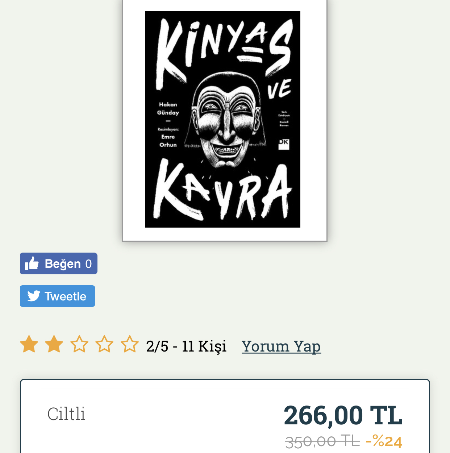Viewport: 450px width, 453px height.
Task: Give a three-star rating
Action: 79,344
